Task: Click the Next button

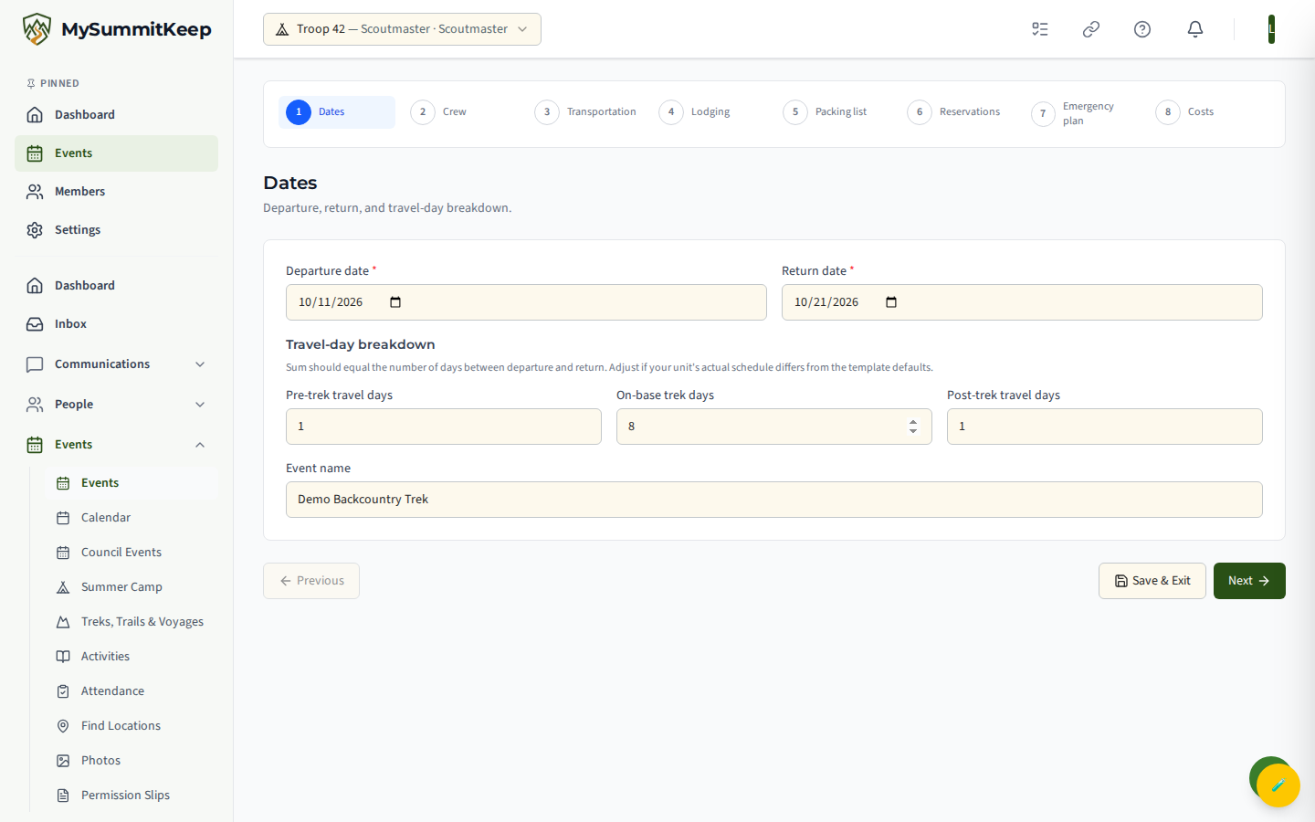Action: 1249,581
